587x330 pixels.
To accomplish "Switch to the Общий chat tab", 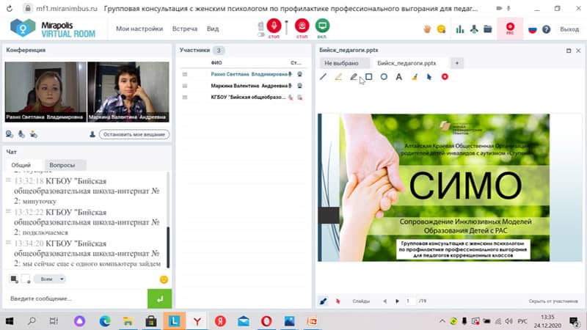I will (x=21, y=165).
